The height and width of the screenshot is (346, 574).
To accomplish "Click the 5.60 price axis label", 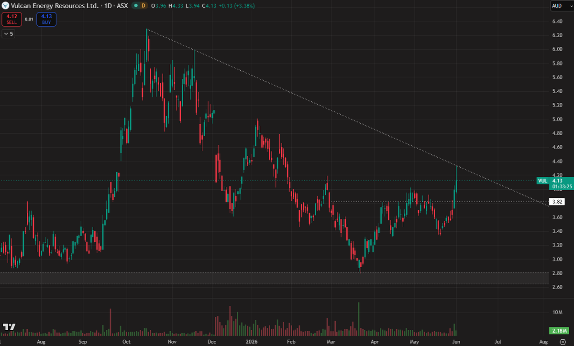I will pos(557,77).
